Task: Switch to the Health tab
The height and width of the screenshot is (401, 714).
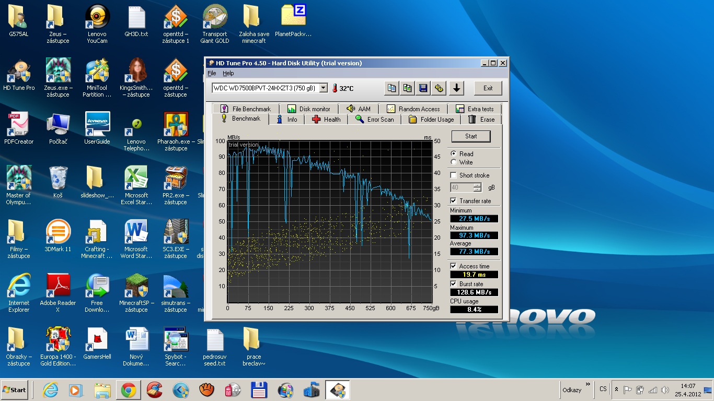Action: click(x=326, y=120)
